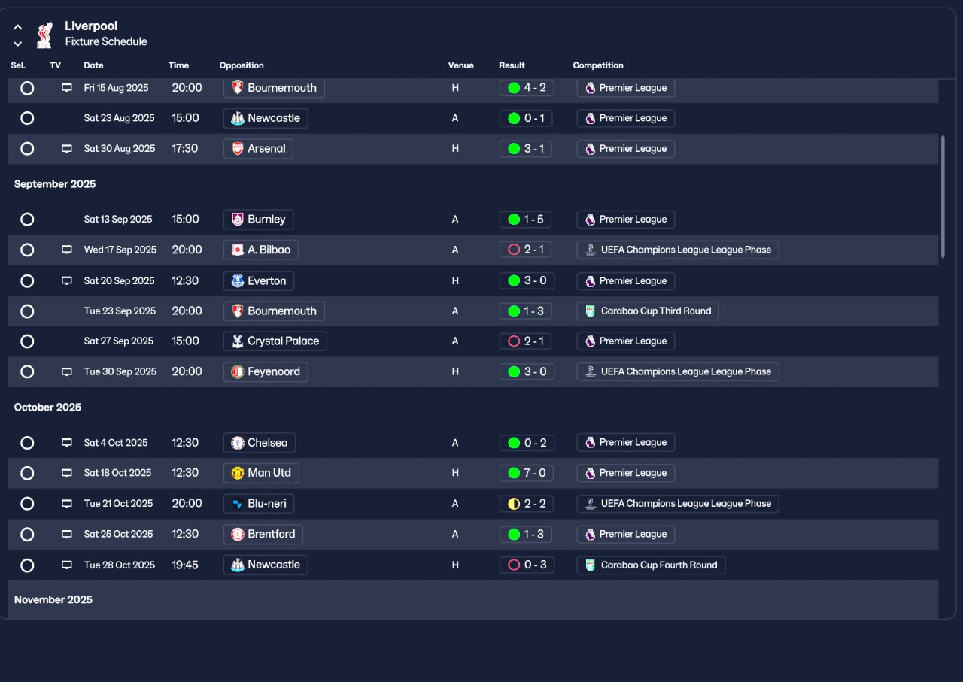Sort by the Competition column header
Screen dimensions: 963x682
[x=598, y=65]
